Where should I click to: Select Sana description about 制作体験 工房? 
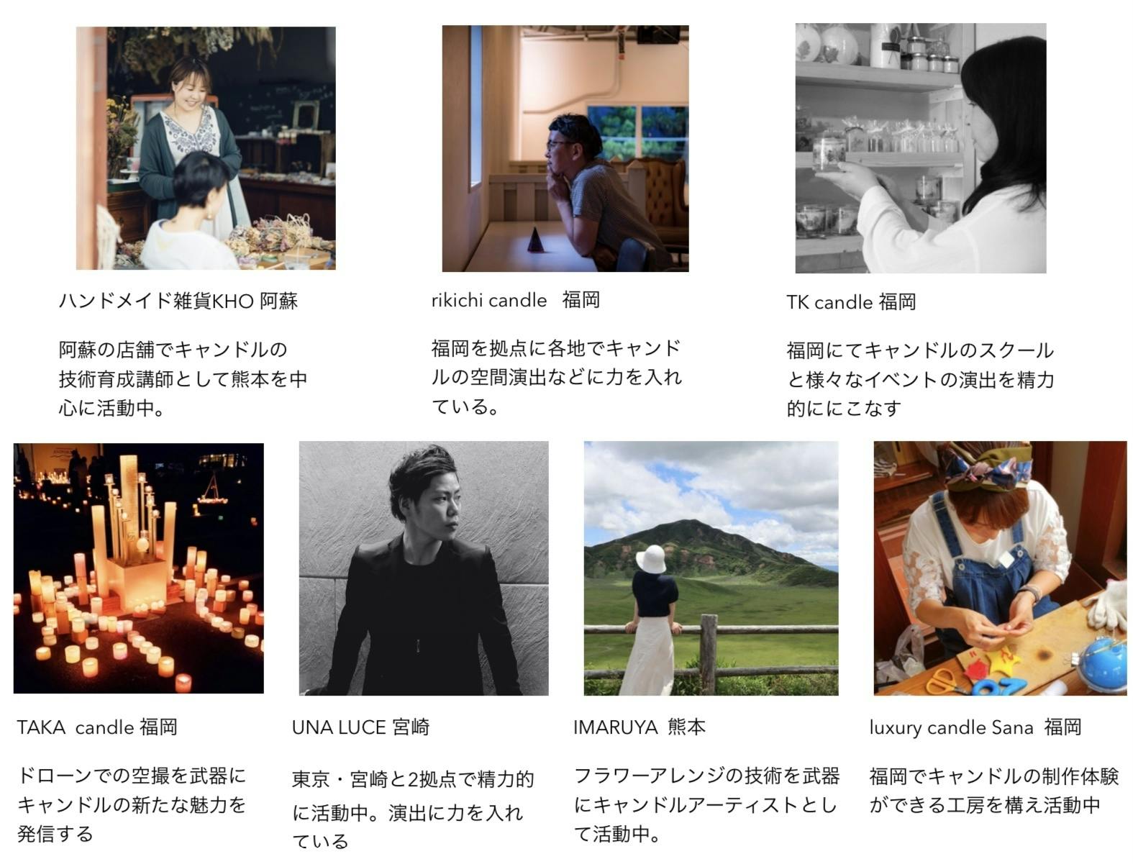994,791
